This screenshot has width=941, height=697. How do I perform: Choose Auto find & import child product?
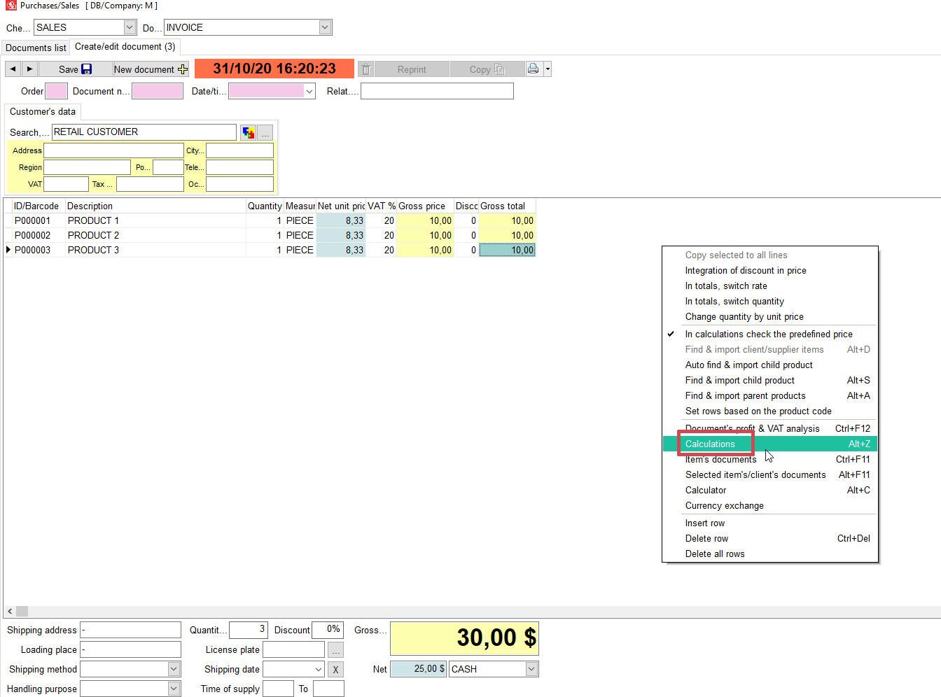[x=770, y=365]
